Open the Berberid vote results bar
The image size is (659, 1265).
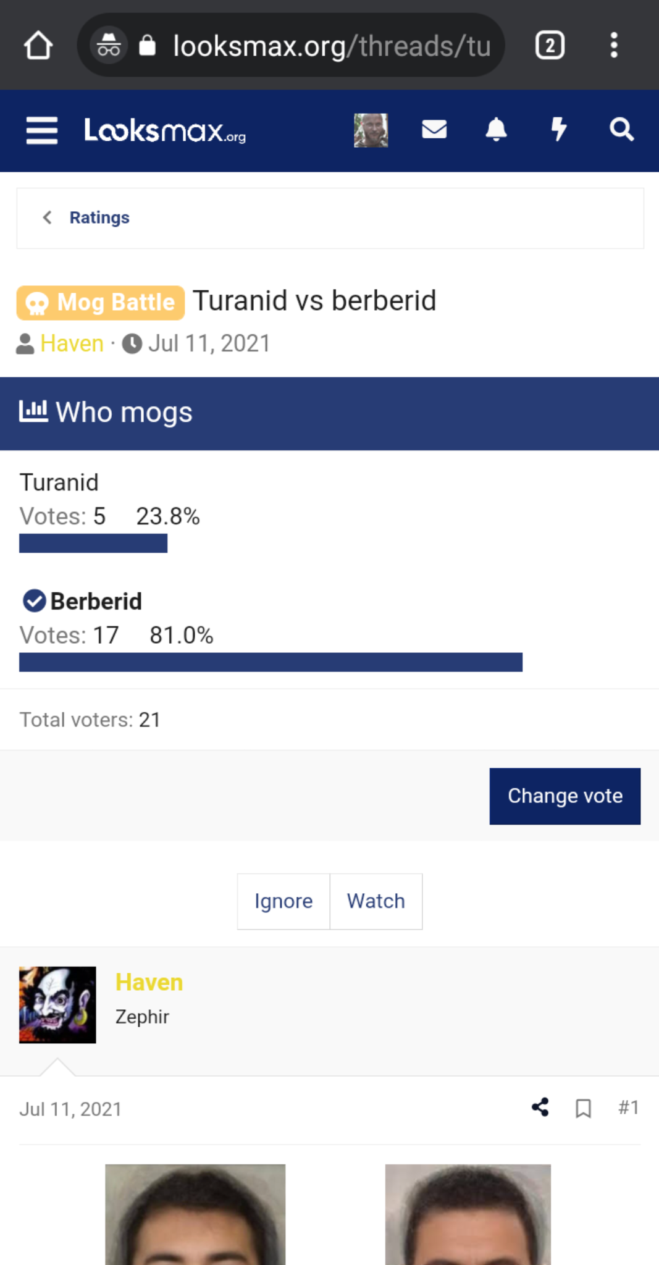click(271, 662)
